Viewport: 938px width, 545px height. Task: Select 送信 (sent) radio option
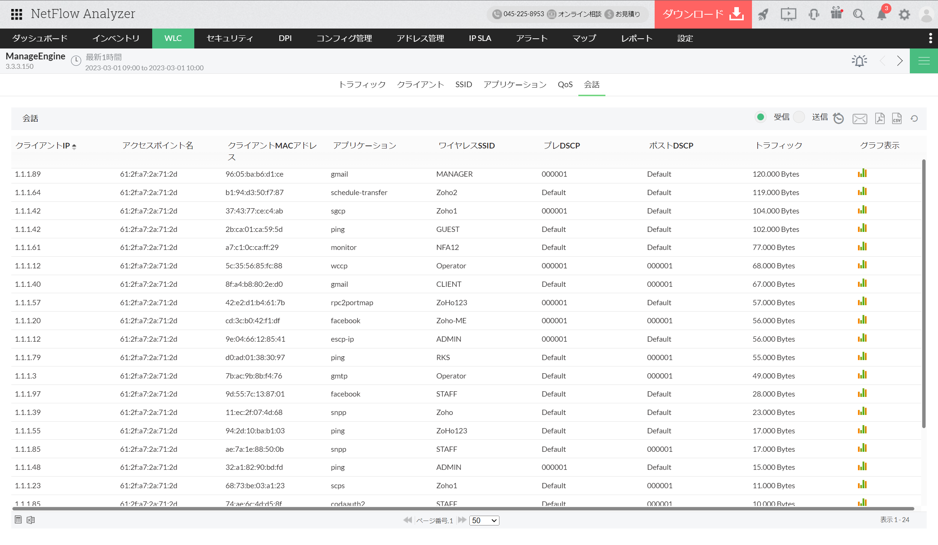799,117
